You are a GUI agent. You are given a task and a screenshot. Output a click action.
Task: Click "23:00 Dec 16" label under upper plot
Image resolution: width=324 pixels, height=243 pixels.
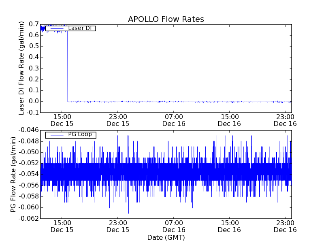tap(285, 120)
